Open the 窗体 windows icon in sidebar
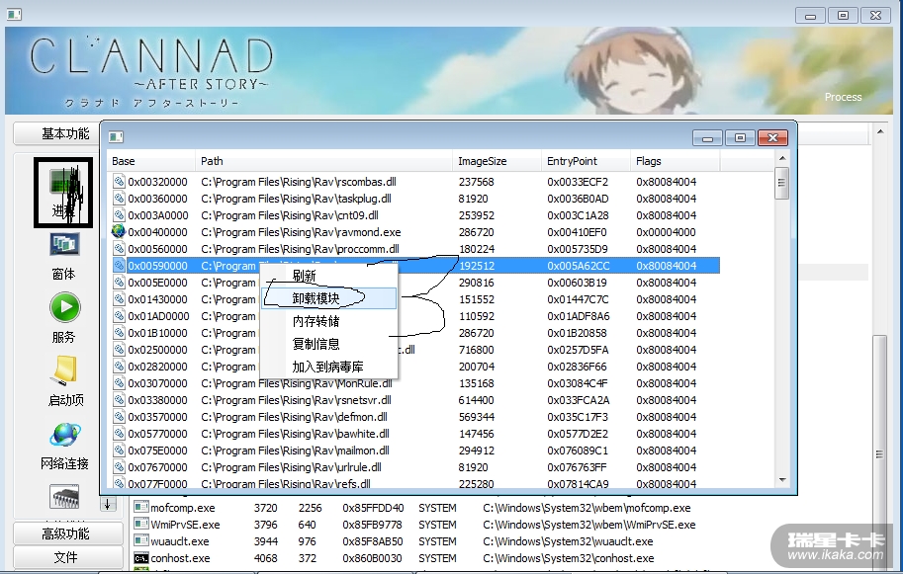 64,244
